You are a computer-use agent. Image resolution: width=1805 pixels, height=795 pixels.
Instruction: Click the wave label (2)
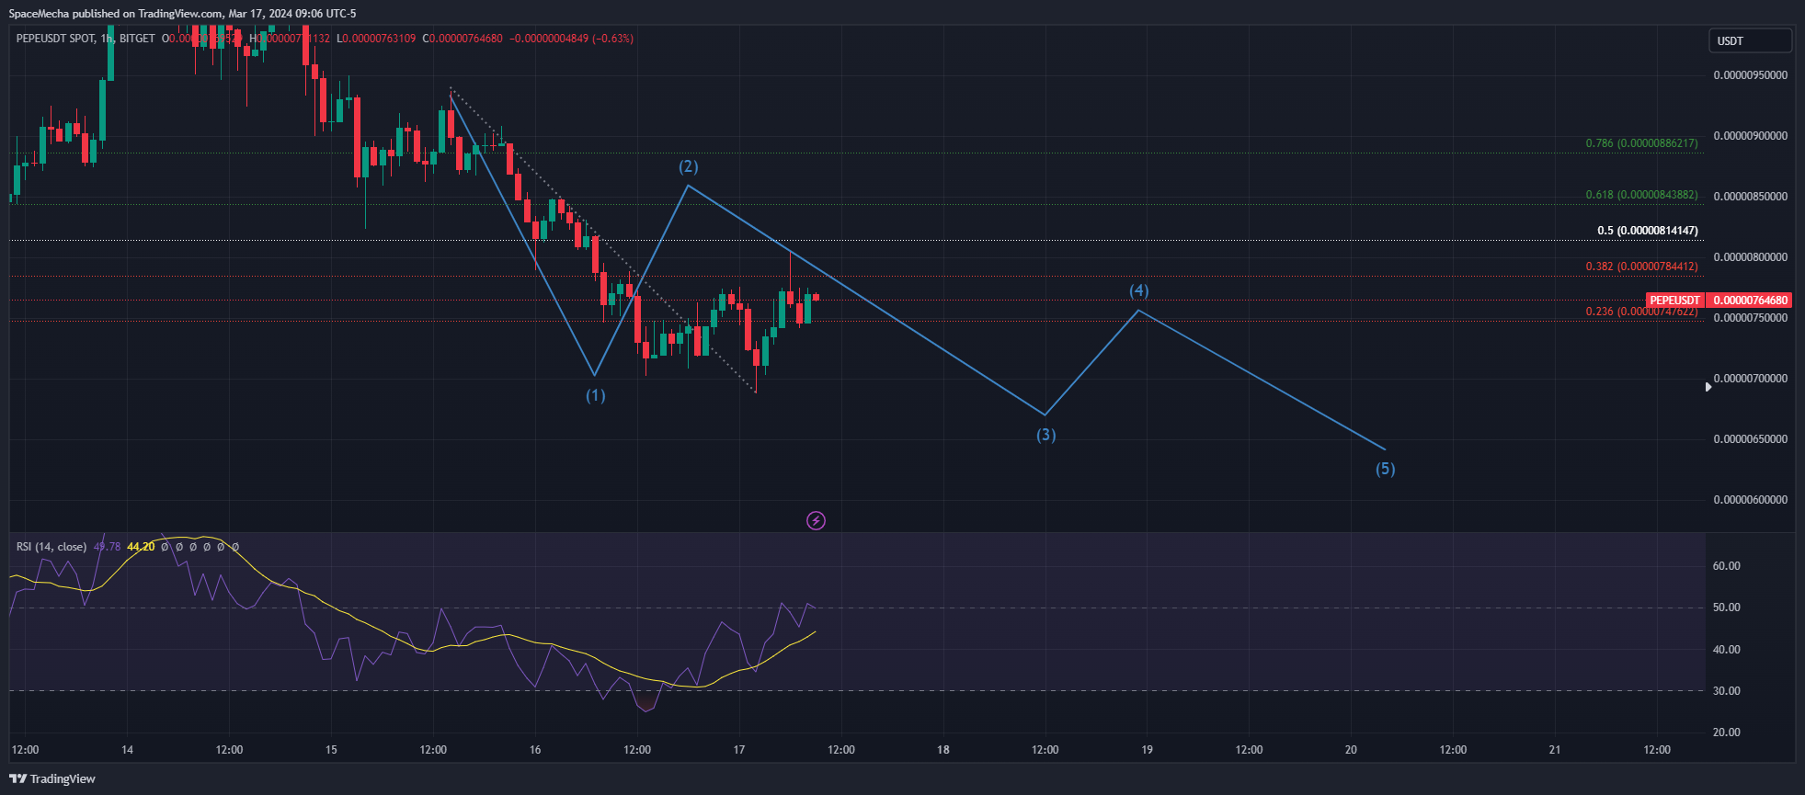[689, 166]
